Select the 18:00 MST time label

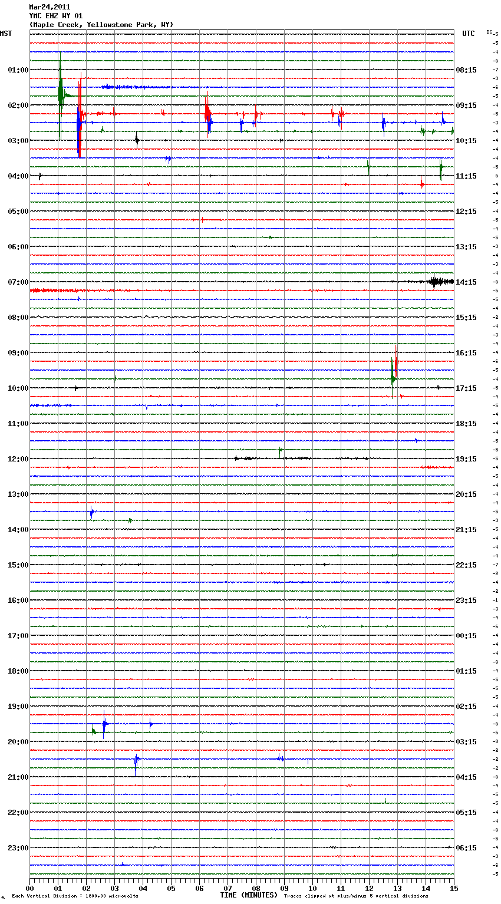tap(18, 671)
